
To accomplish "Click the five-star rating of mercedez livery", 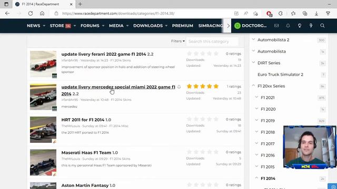I will (x=203, y=86).
